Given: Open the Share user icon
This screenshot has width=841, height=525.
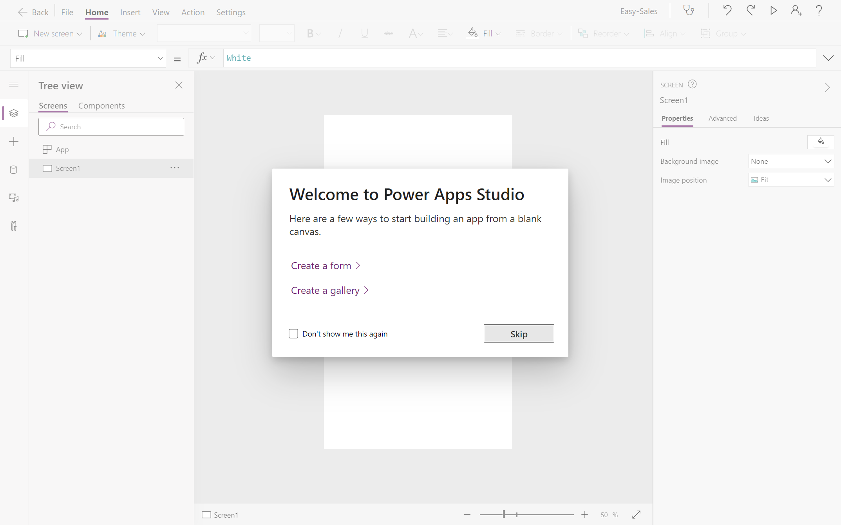Looking at the screenshot, I should [796, 11].
